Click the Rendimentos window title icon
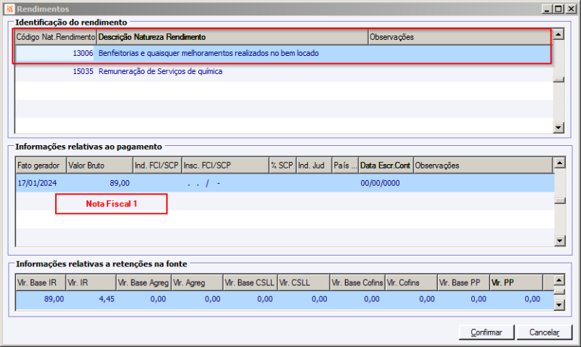The width and height of the screenshot is (581, 347). (9, 9)
